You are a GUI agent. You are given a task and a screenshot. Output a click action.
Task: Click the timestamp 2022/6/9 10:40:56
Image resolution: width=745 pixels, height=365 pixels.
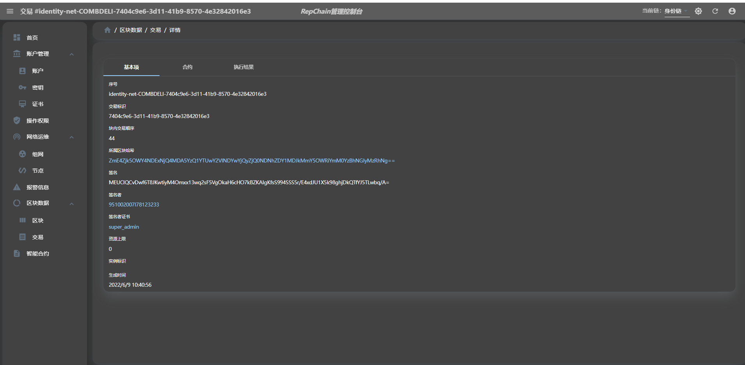pos(130,285)
